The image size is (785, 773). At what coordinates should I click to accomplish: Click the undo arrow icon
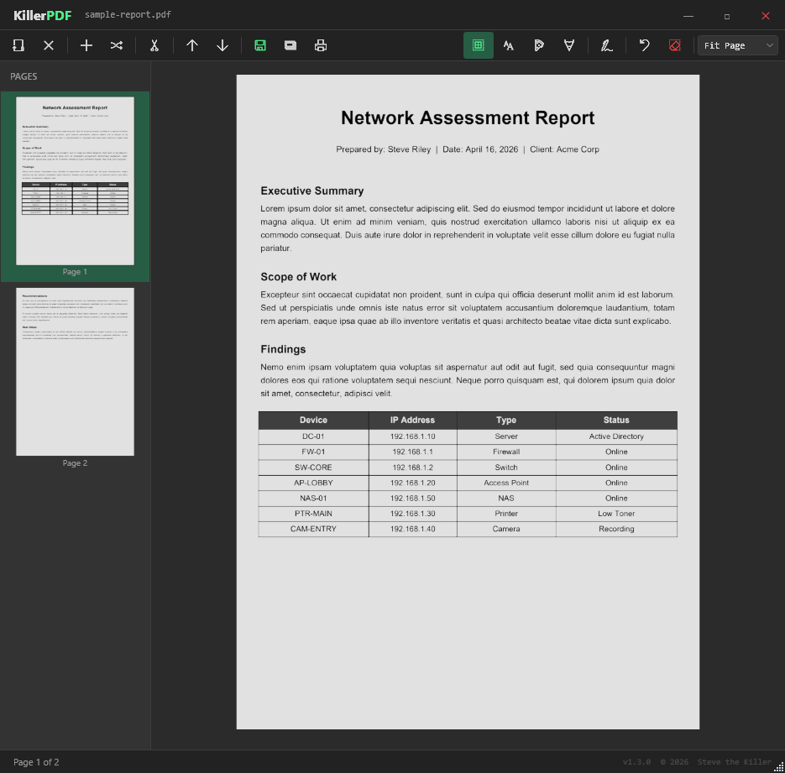(x=644, y=45)
